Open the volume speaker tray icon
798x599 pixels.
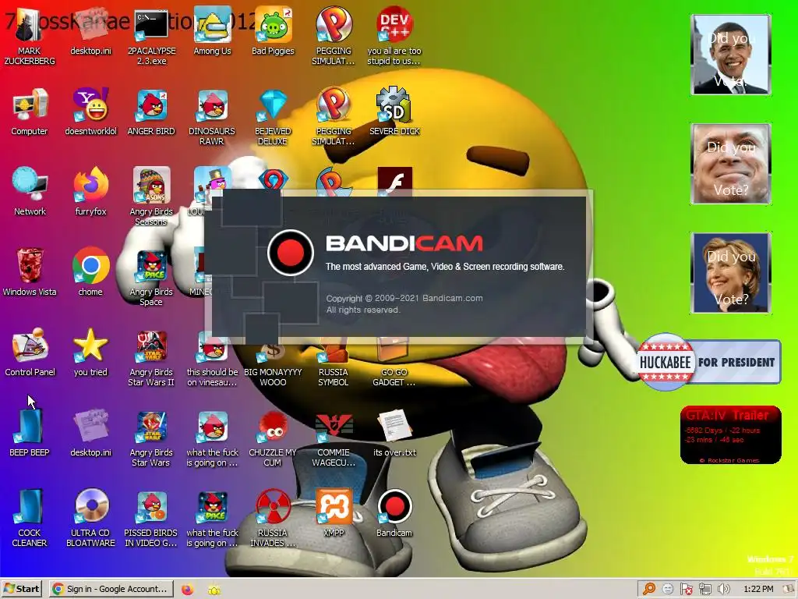pos(723,589)
